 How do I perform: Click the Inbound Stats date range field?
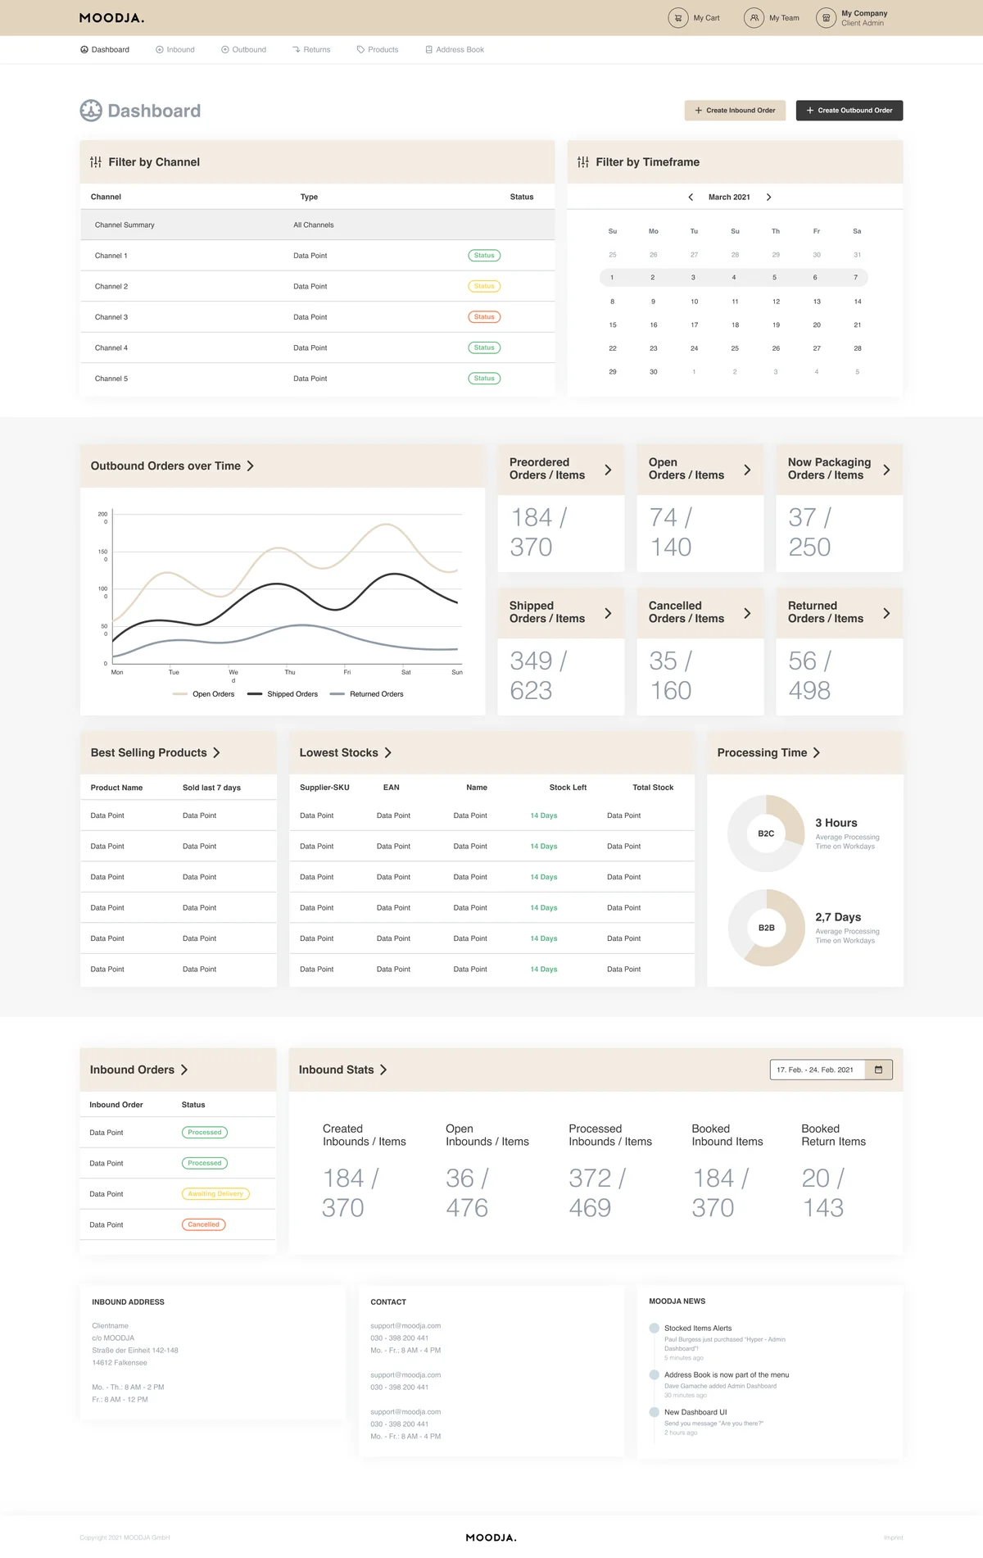pos(817,1070)
